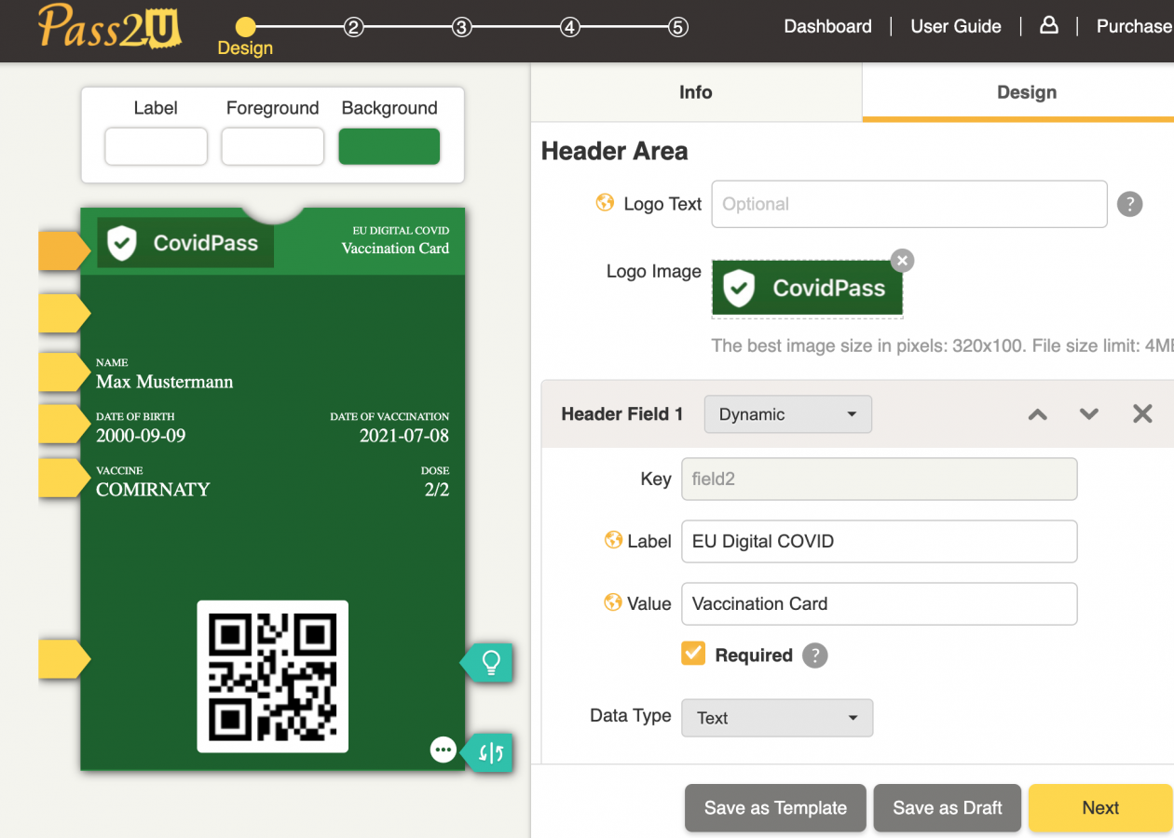This screenshot has width=1174, height=838.
Task: Open the user account icon
Action: (1049, 25)
